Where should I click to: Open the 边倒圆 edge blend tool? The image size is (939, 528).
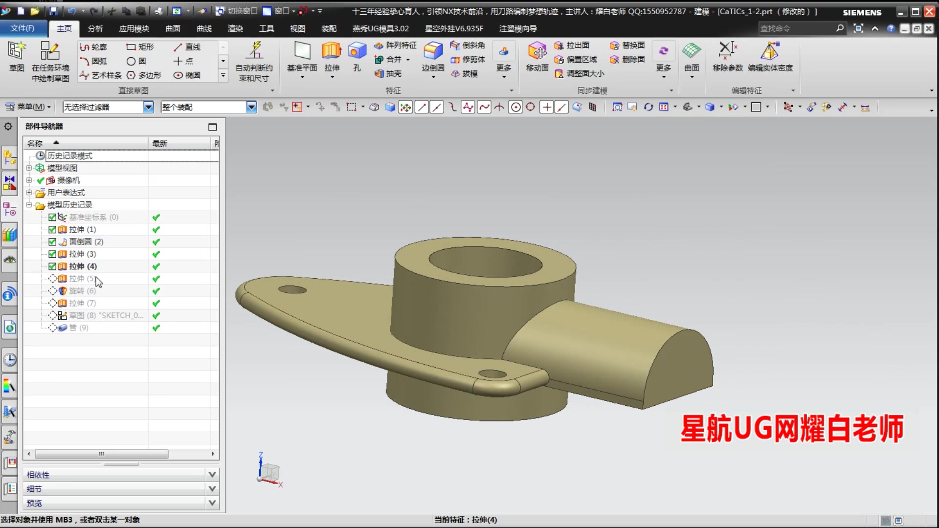tap(433, 51)
